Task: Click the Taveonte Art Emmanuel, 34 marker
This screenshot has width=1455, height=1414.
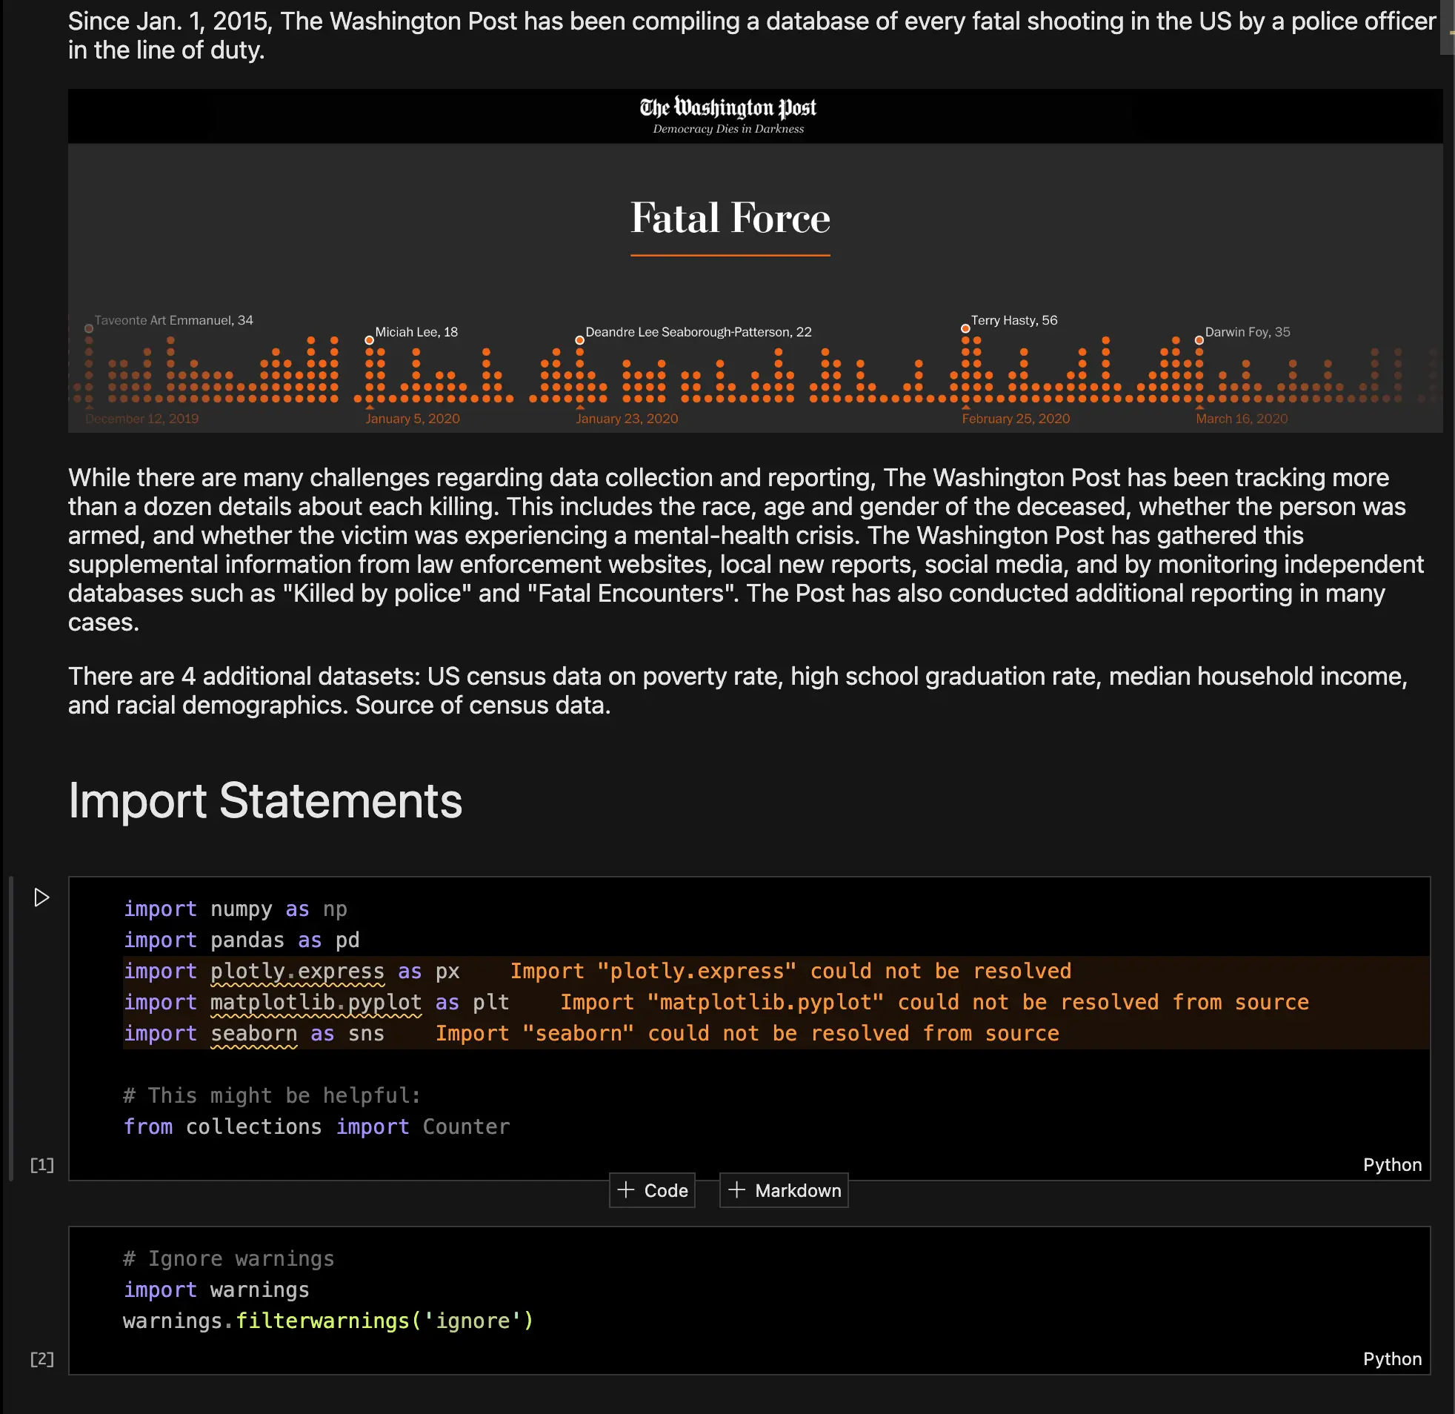Action: coord(89,328)
